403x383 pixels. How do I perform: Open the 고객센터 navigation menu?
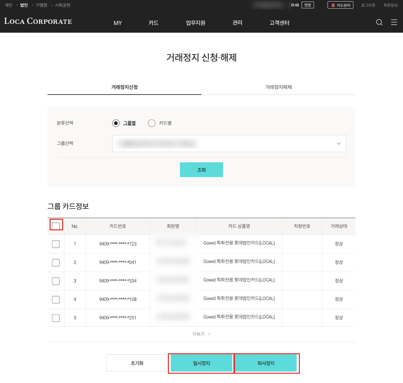279,23
